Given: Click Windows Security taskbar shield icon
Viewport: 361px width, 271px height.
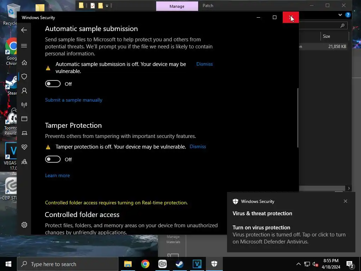Looking at the screenshot, I should coord(214,264).
